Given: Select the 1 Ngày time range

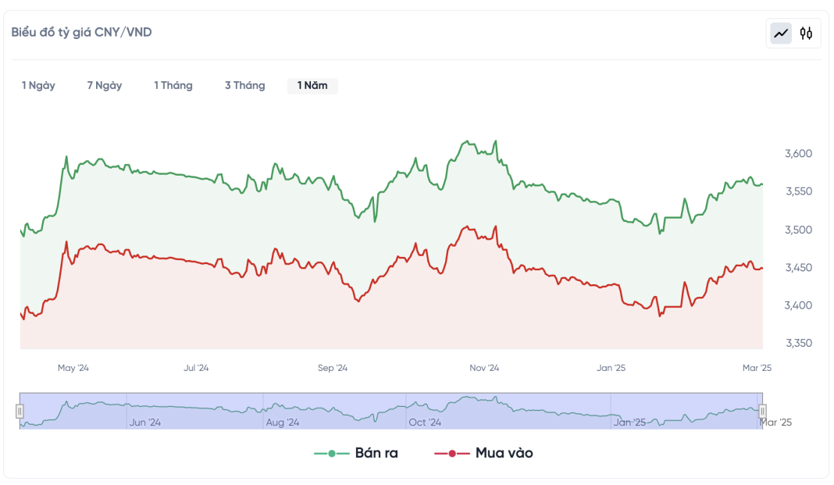Looking at the screenshot, I should coord(38,86).
